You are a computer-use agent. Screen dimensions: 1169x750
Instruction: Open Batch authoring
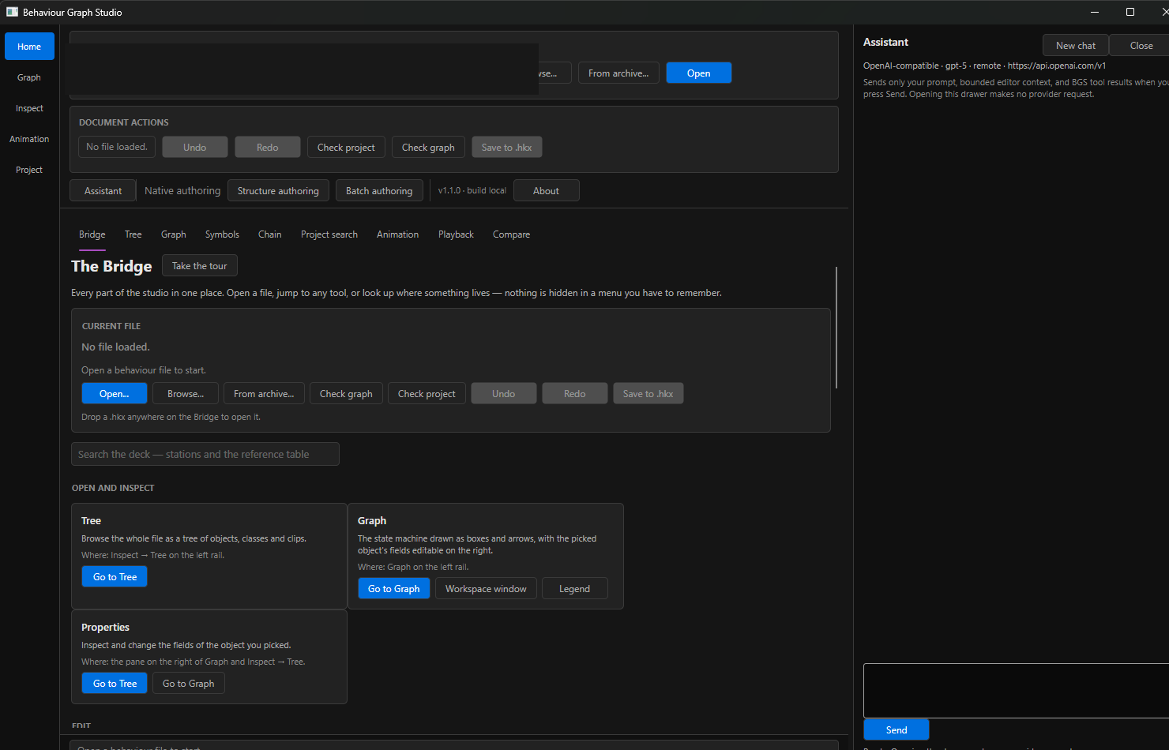[379, 190]
